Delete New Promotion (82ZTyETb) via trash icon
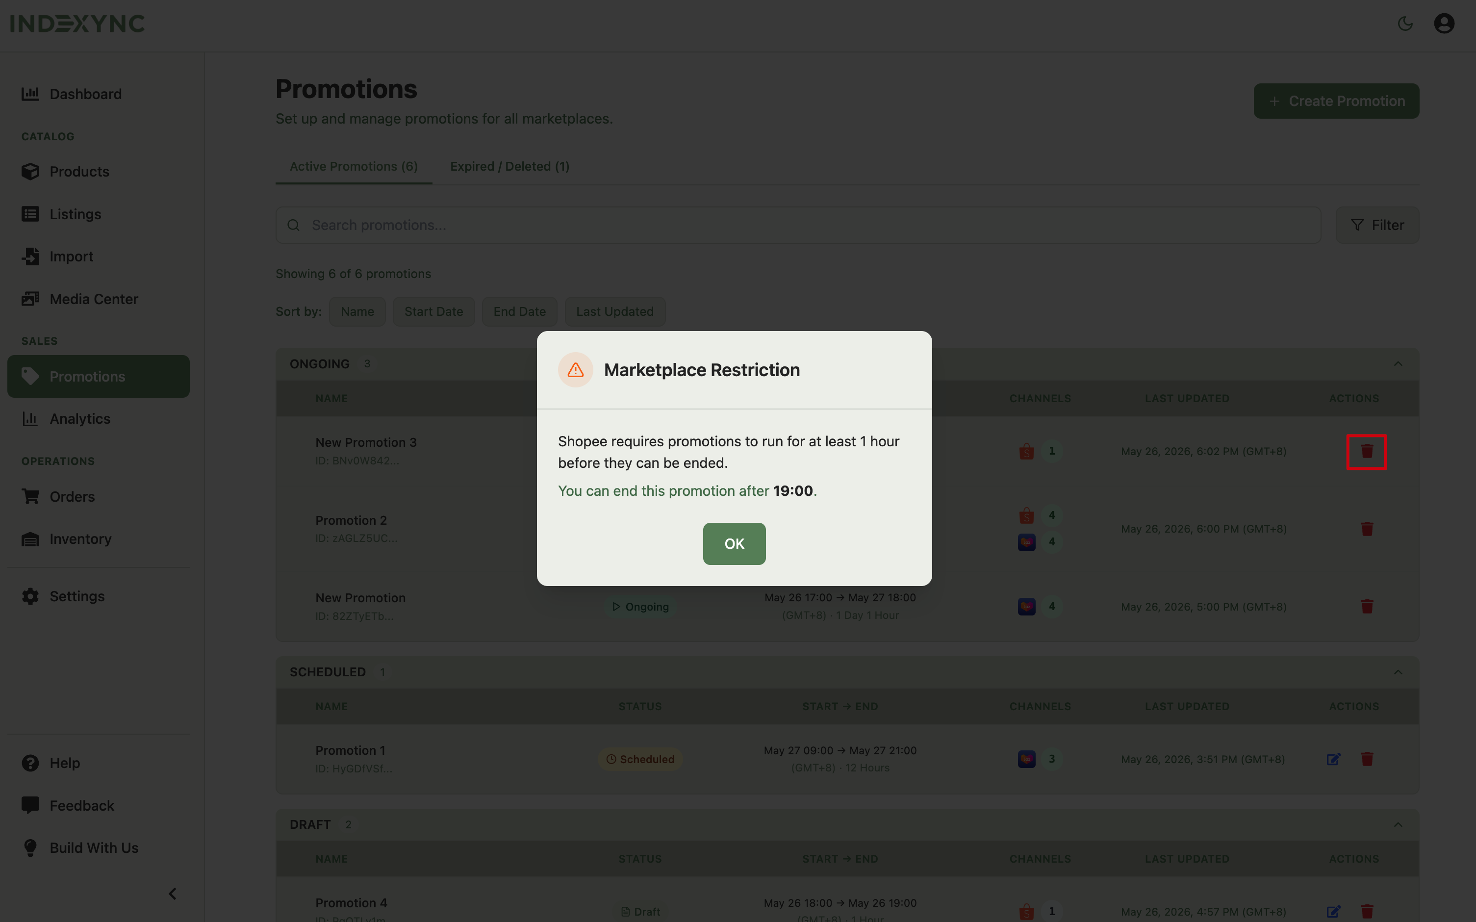The height and width of the screenshot is (922, 1476). [x=1367, y=606]
